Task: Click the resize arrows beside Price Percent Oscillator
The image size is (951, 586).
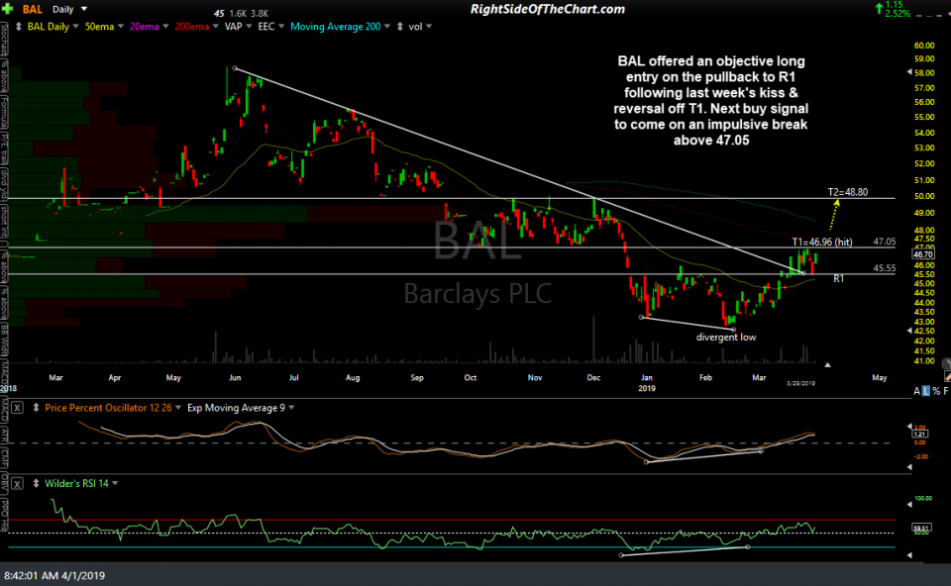Action: click(x=36, y=408)
